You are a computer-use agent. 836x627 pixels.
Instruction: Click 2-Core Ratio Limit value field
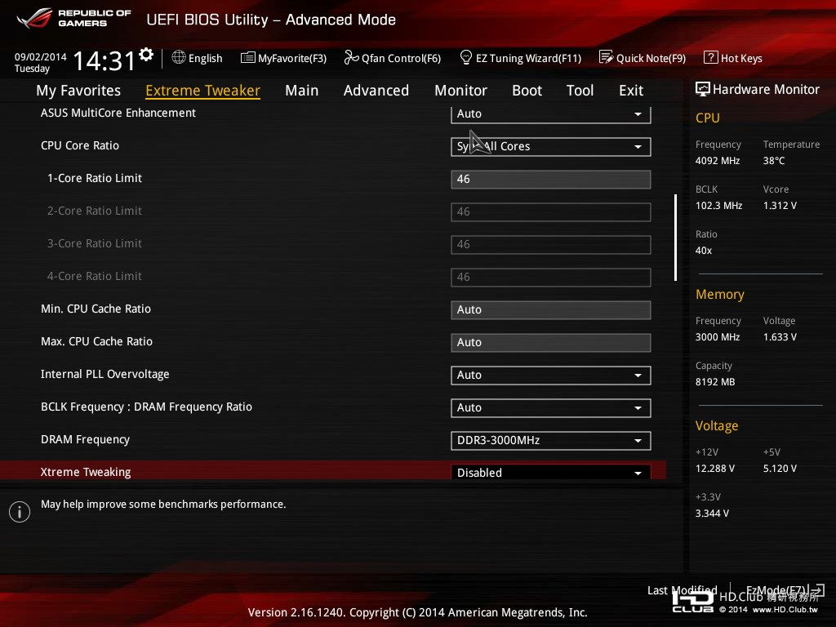(x=551, y=211)
